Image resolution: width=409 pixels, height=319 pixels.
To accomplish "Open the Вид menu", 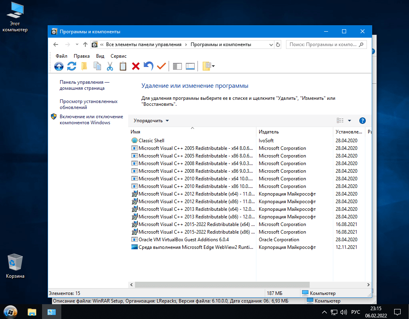I will (100, 56).
